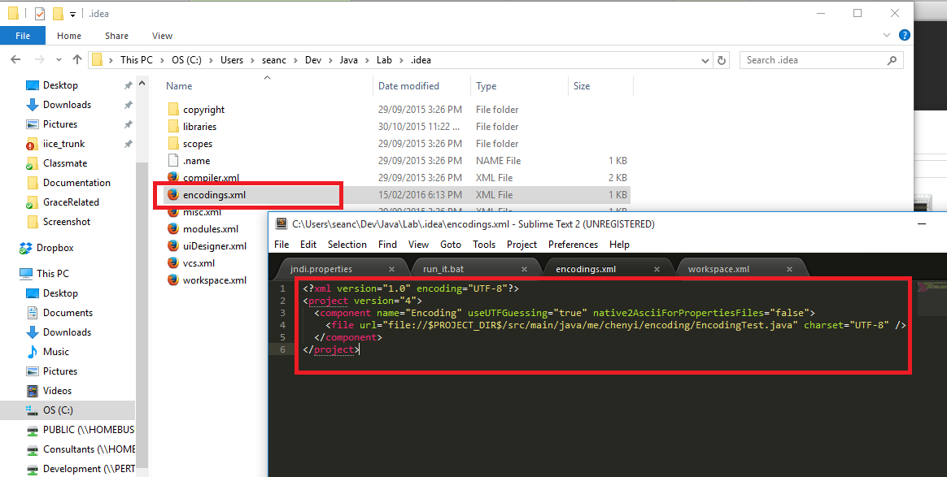Switch to the run_it.bat tab
Image resolution: width=947 pixels, height=477 pixels.
coord(443,269)
